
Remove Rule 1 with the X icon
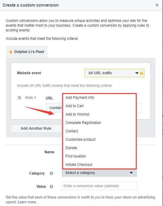[19, 98]
